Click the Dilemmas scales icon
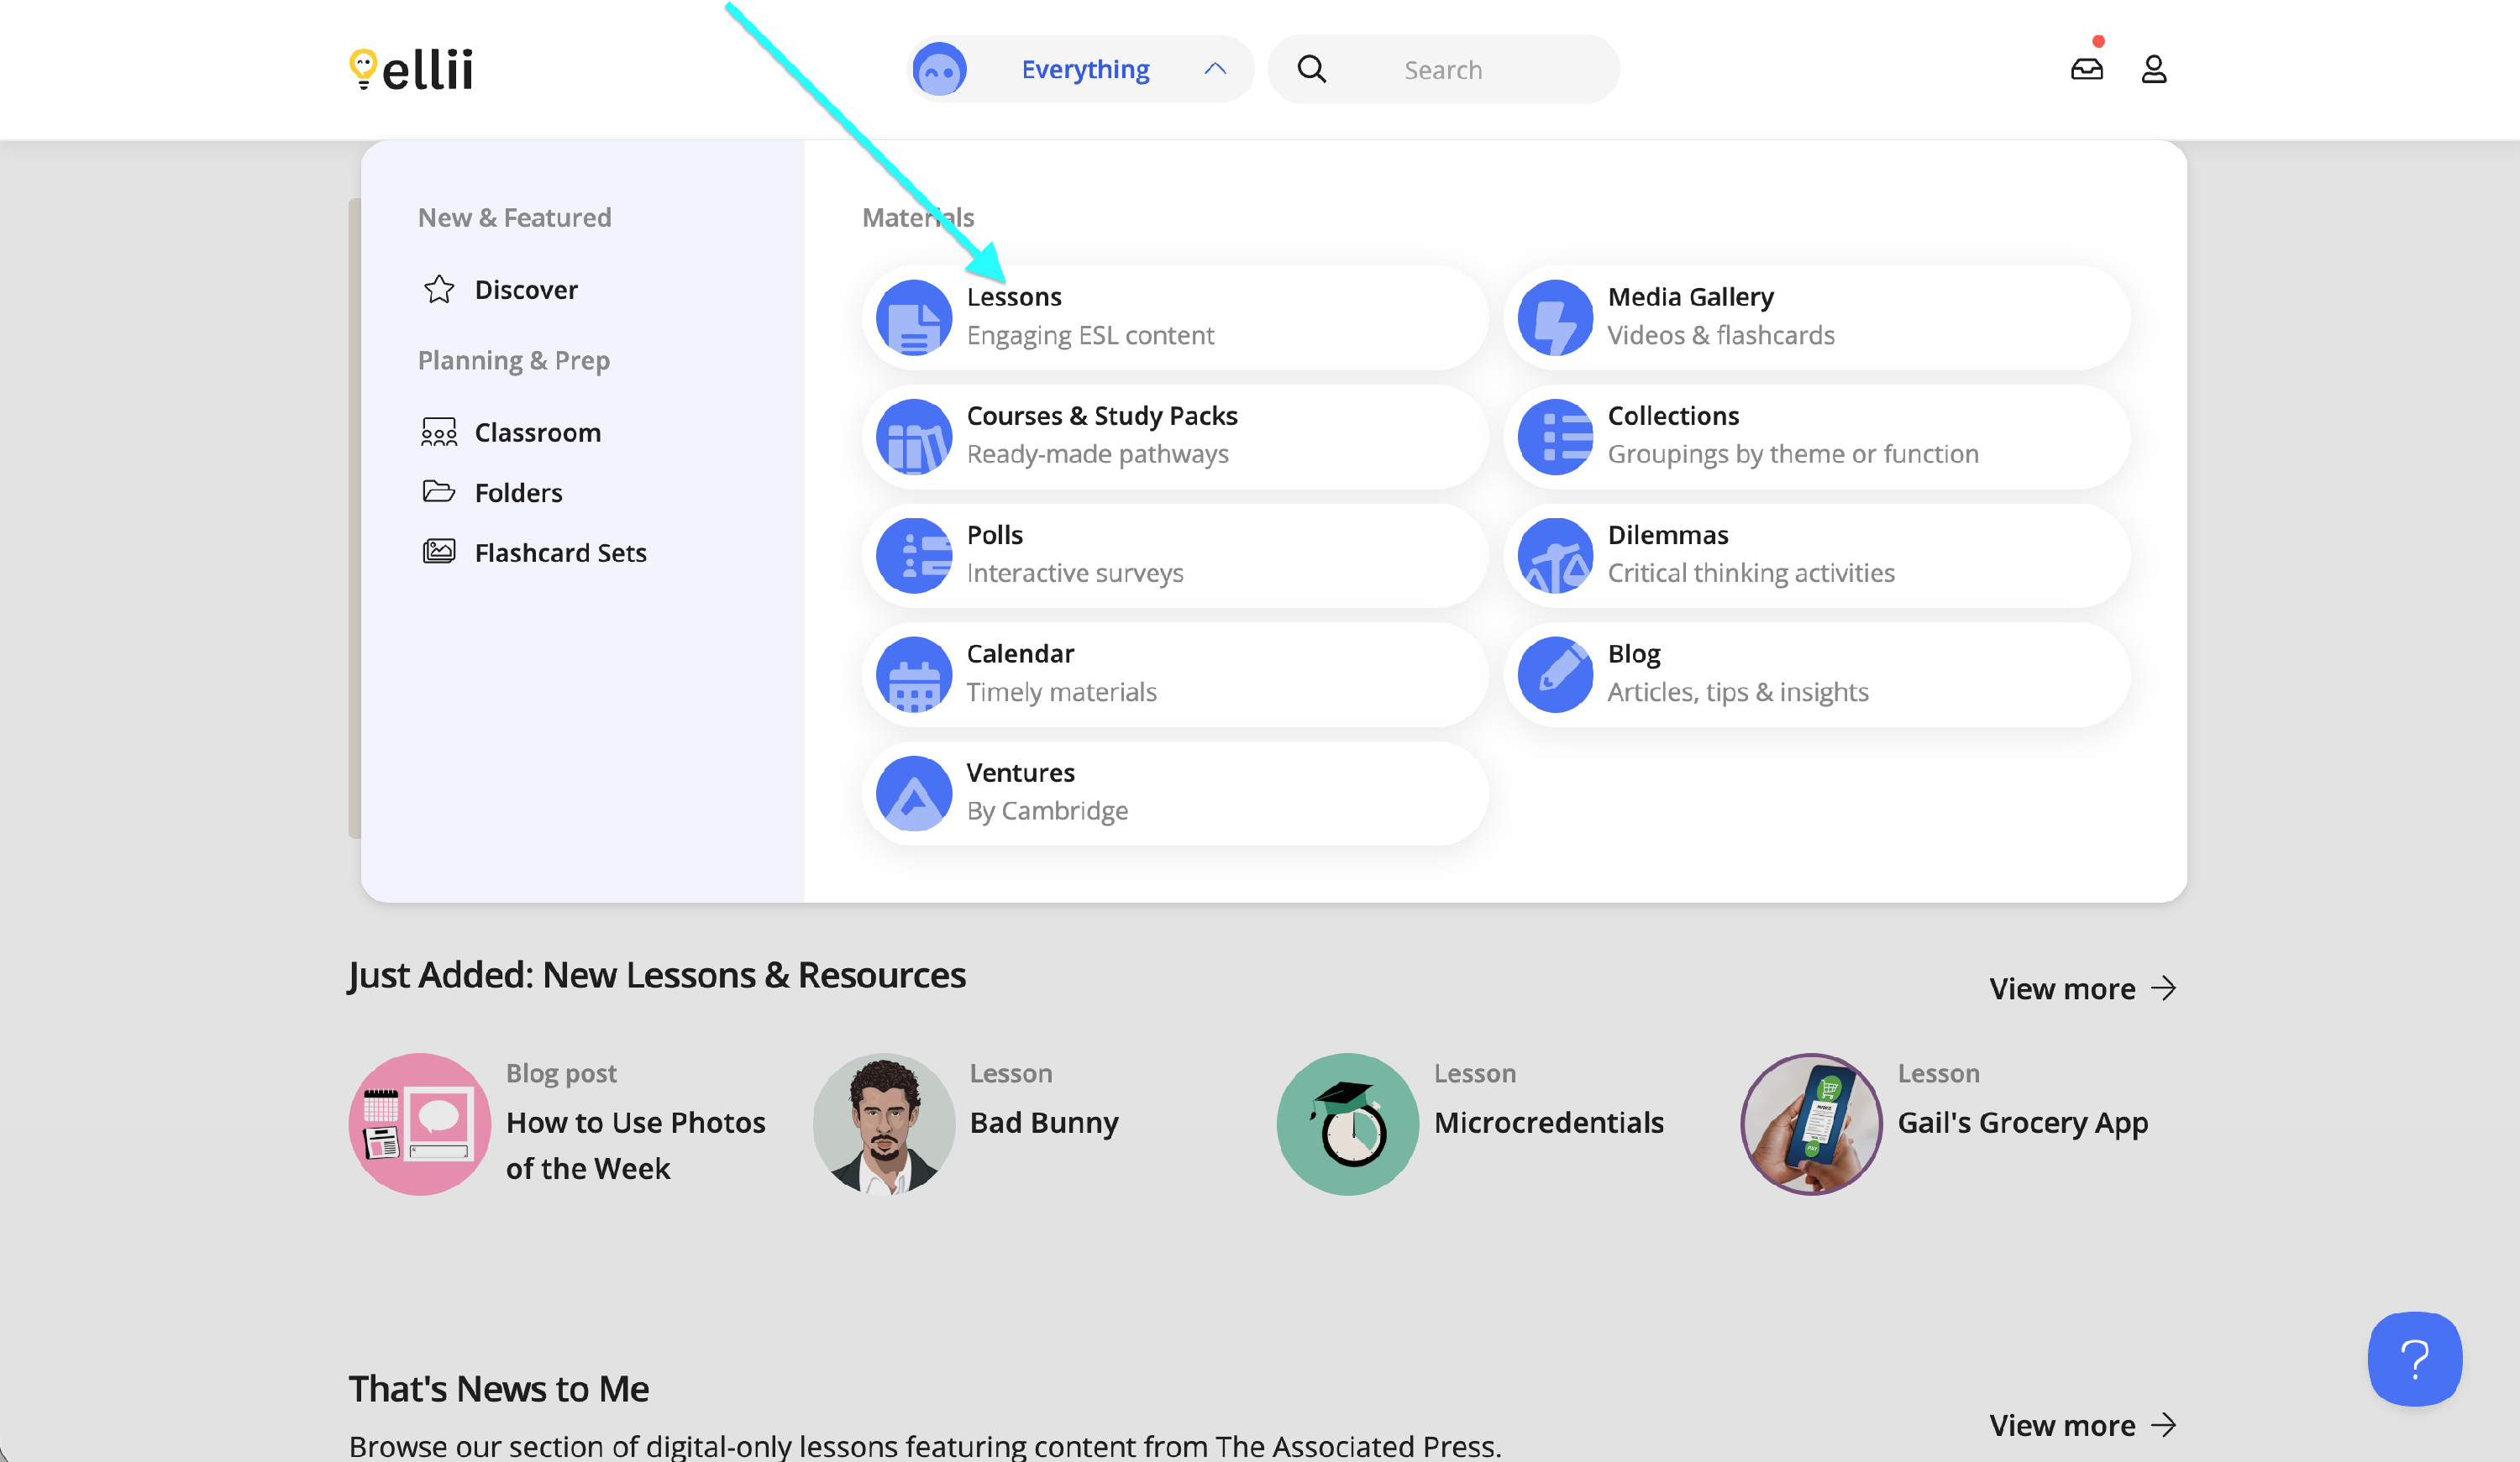 click(1554, 555)
